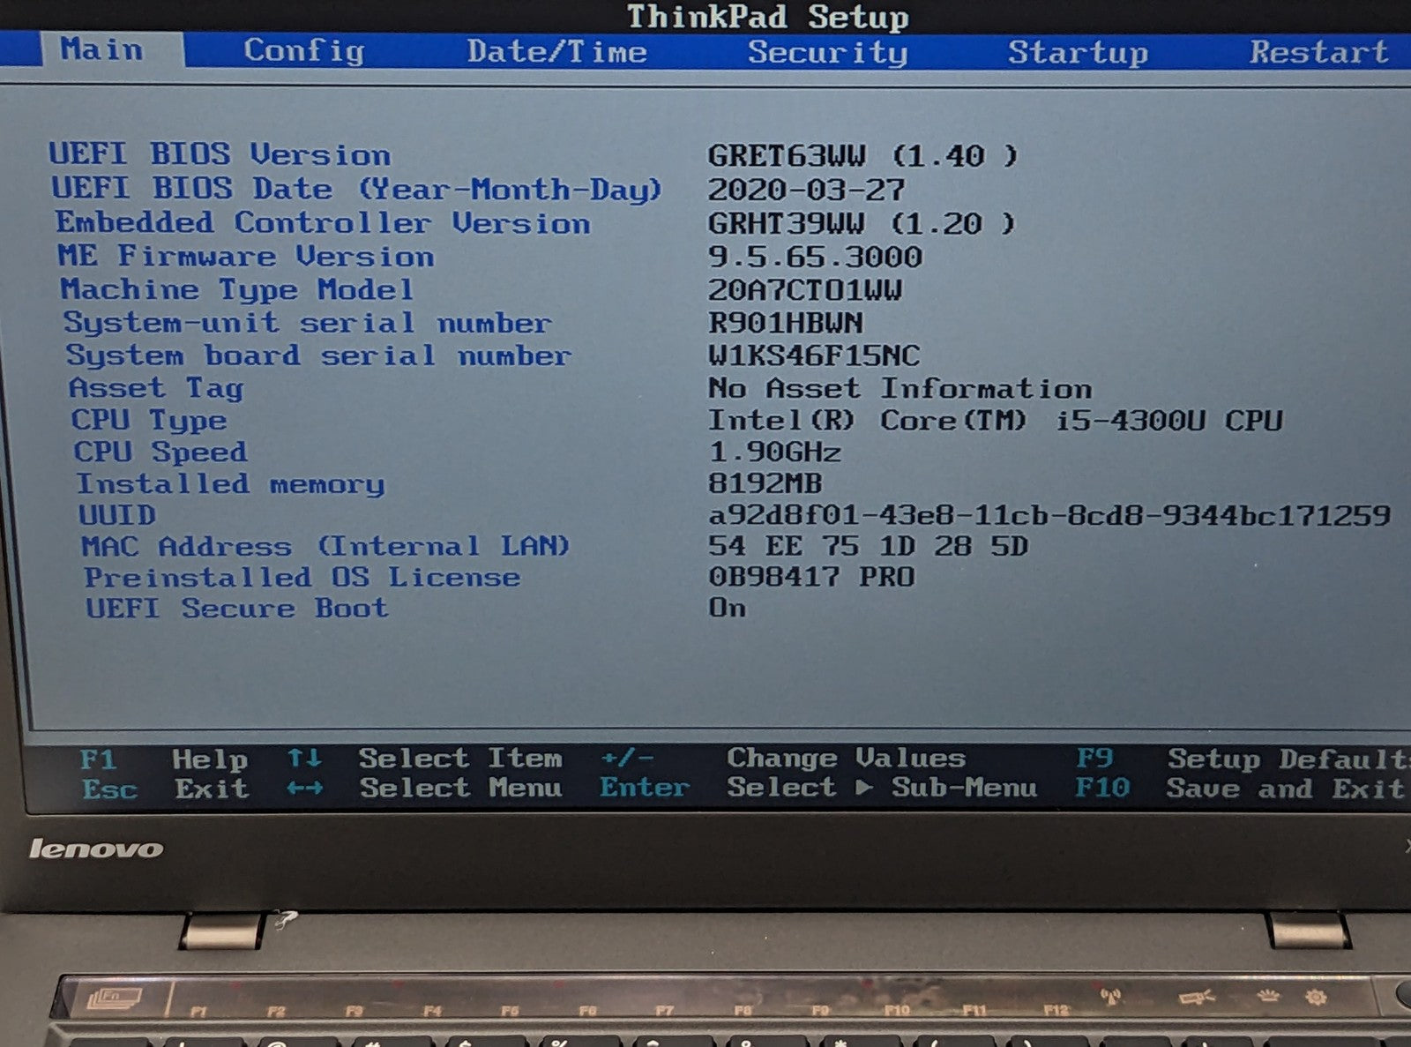
Task: Select the BIOS date value 2020-03-27
Action: coord(806,190)
